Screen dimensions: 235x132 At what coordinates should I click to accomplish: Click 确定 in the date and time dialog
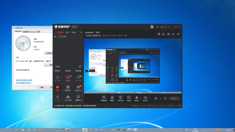(x=42, y=87)
